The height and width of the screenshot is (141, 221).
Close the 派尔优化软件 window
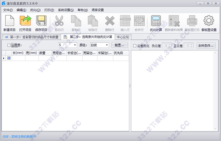coord(216,3)
